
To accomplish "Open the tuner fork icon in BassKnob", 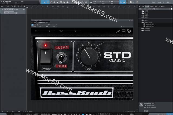I will (118, 31).
